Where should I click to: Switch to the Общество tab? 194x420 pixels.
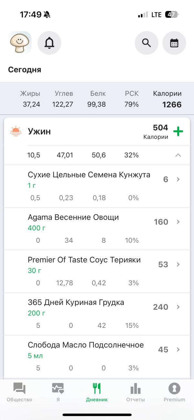pos(19,392)
